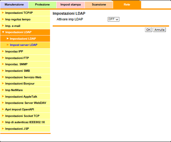The image size is (171, 142).
Task: Click the arrow icon beside Impostaz IPP
Action: [3, 51]
